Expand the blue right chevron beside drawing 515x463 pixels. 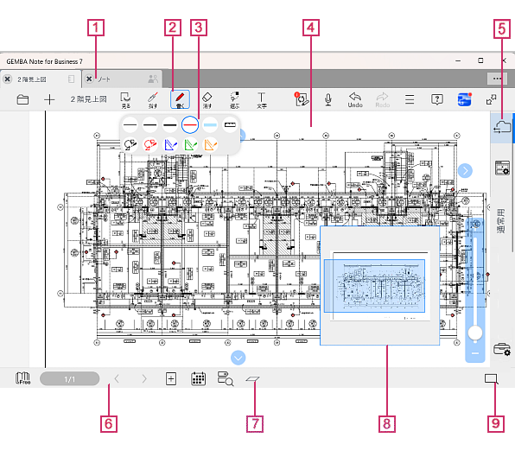coord(465,171)
